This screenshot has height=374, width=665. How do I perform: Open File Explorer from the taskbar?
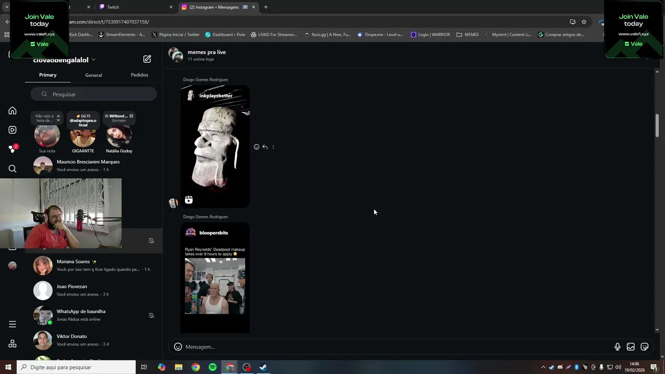click(179, 367)
